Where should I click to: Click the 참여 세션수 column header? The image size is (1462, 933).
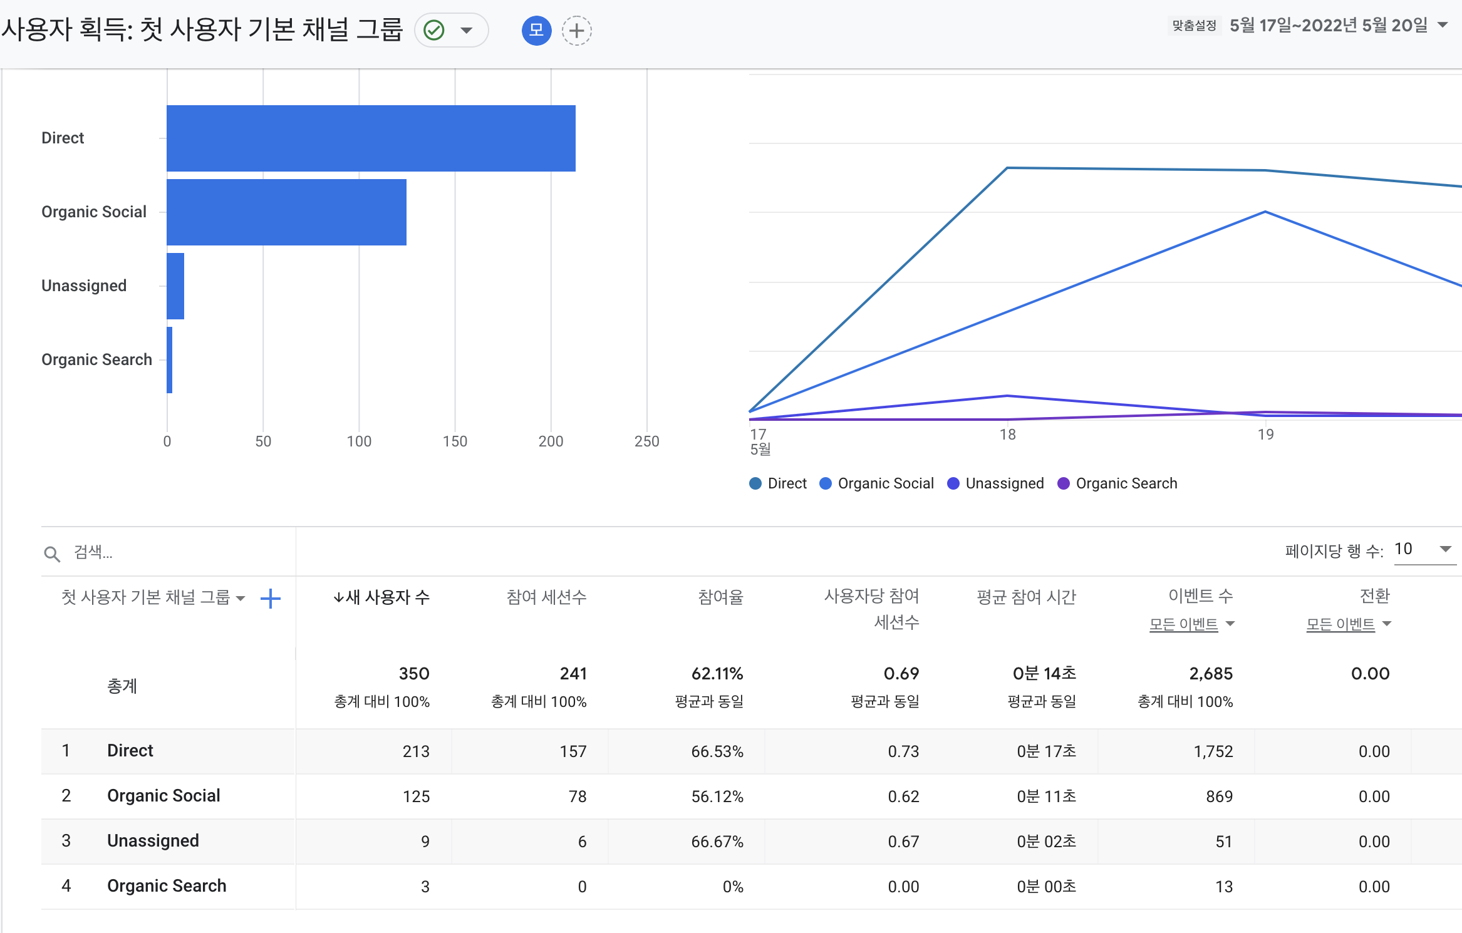(x=546, y=597)
